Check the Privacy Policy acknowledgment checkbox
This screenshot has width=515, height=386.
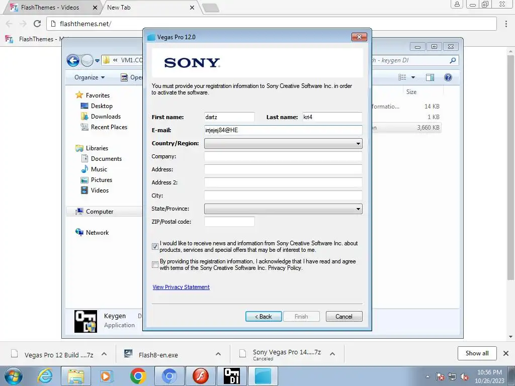pos(155,264)
